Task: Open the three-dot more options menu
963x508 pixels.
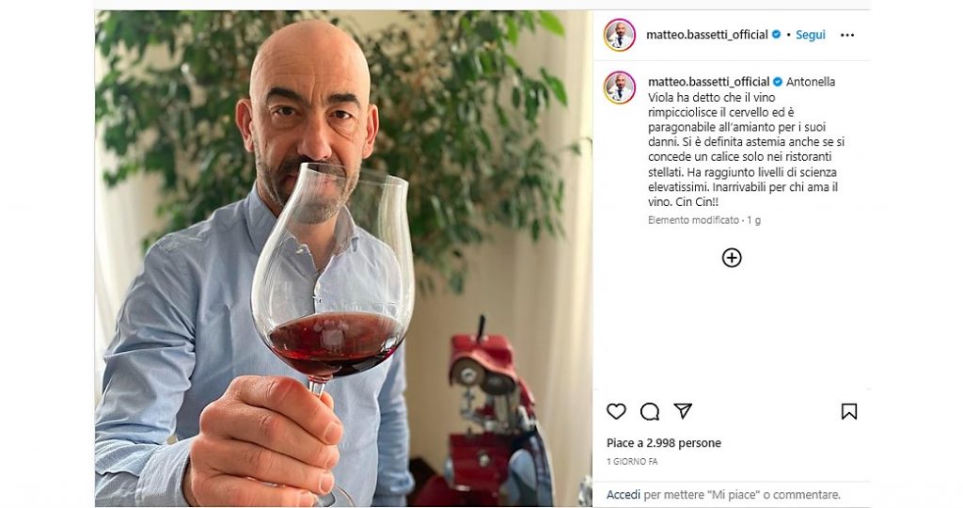Action: 847,35
